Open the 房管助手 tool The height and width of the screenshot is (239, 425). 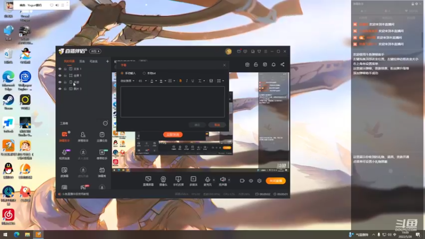point(83,137)
